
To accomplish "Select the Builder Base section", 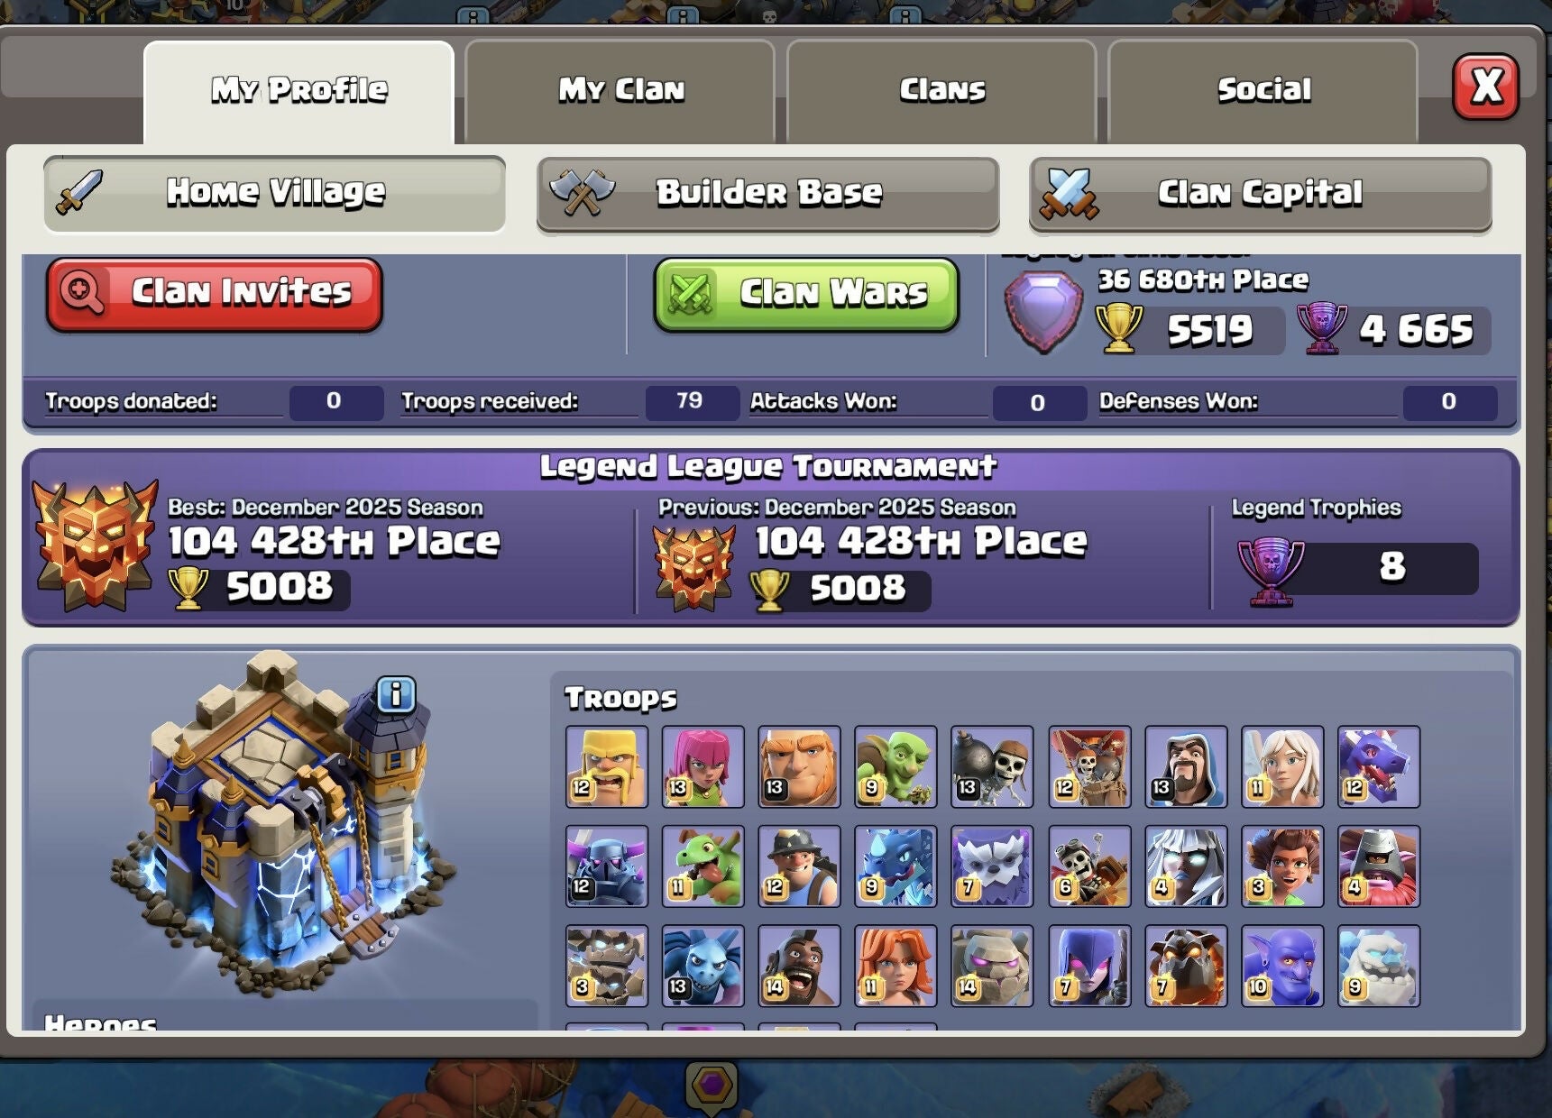I will pos(767,194).
